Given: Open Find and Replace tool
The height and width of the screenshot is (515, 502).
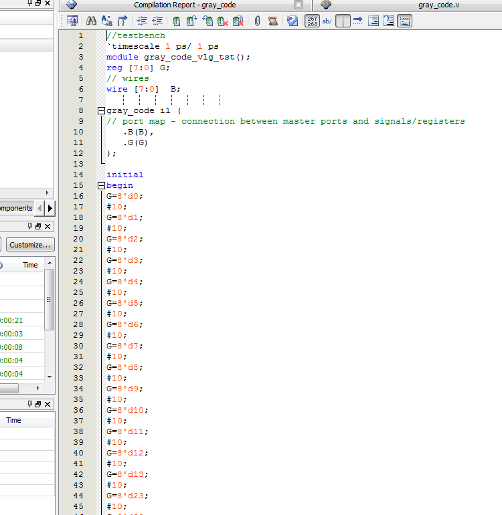Looking at the screenshot, I should [107, 21].
